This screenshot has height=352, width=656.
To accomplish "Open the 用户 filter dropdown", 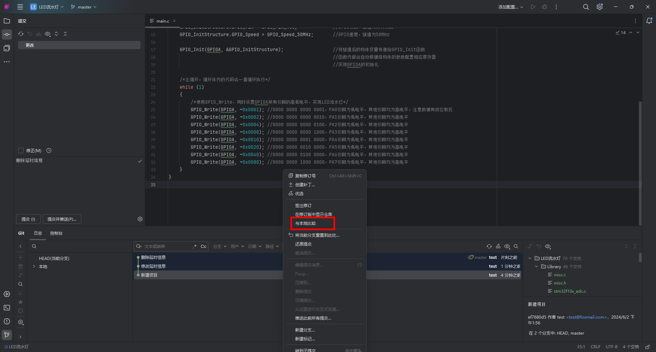I will (x=237, y=246).
